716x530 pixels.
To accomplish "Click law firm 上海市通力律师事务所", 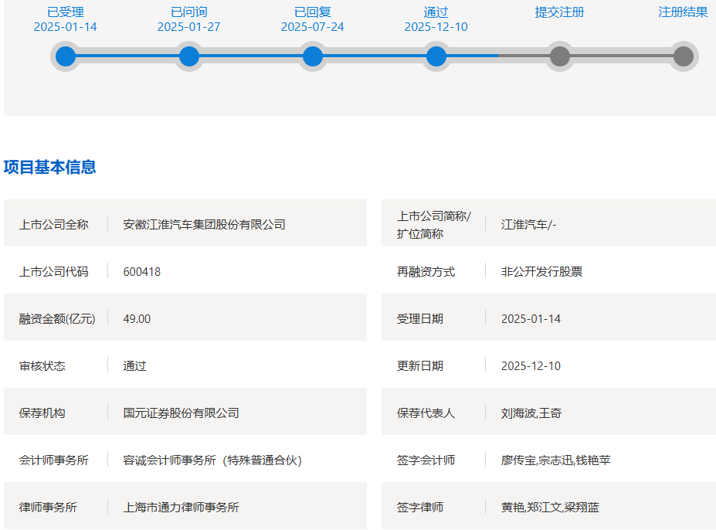I will (181, 507).
